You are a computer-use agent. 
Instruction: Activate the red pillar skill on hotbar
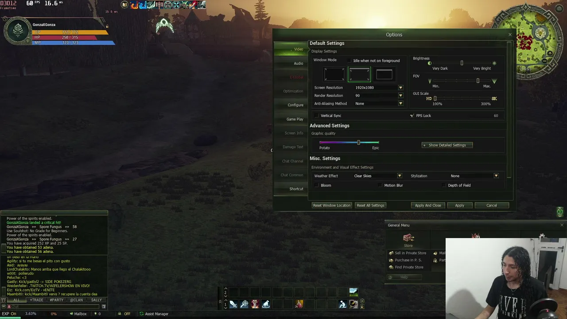coord(255,304)
